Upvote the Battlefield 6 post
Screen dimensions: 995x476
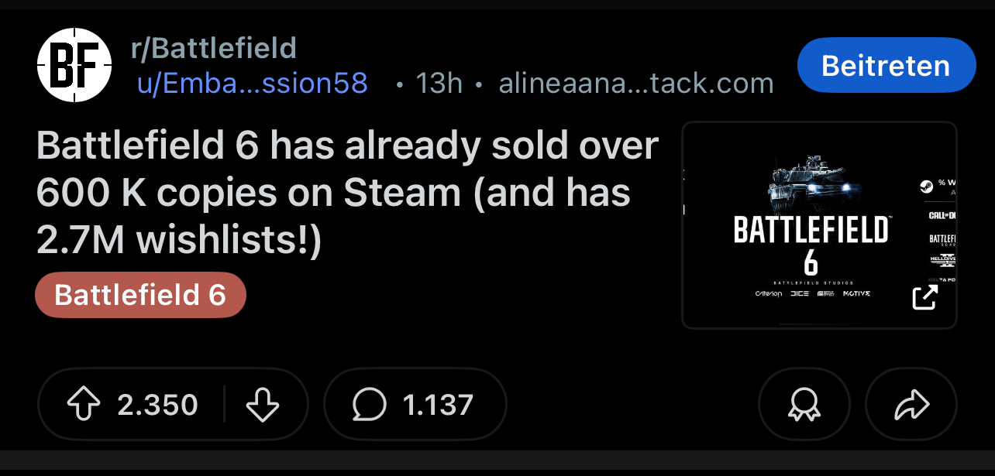tap(85, 405)
